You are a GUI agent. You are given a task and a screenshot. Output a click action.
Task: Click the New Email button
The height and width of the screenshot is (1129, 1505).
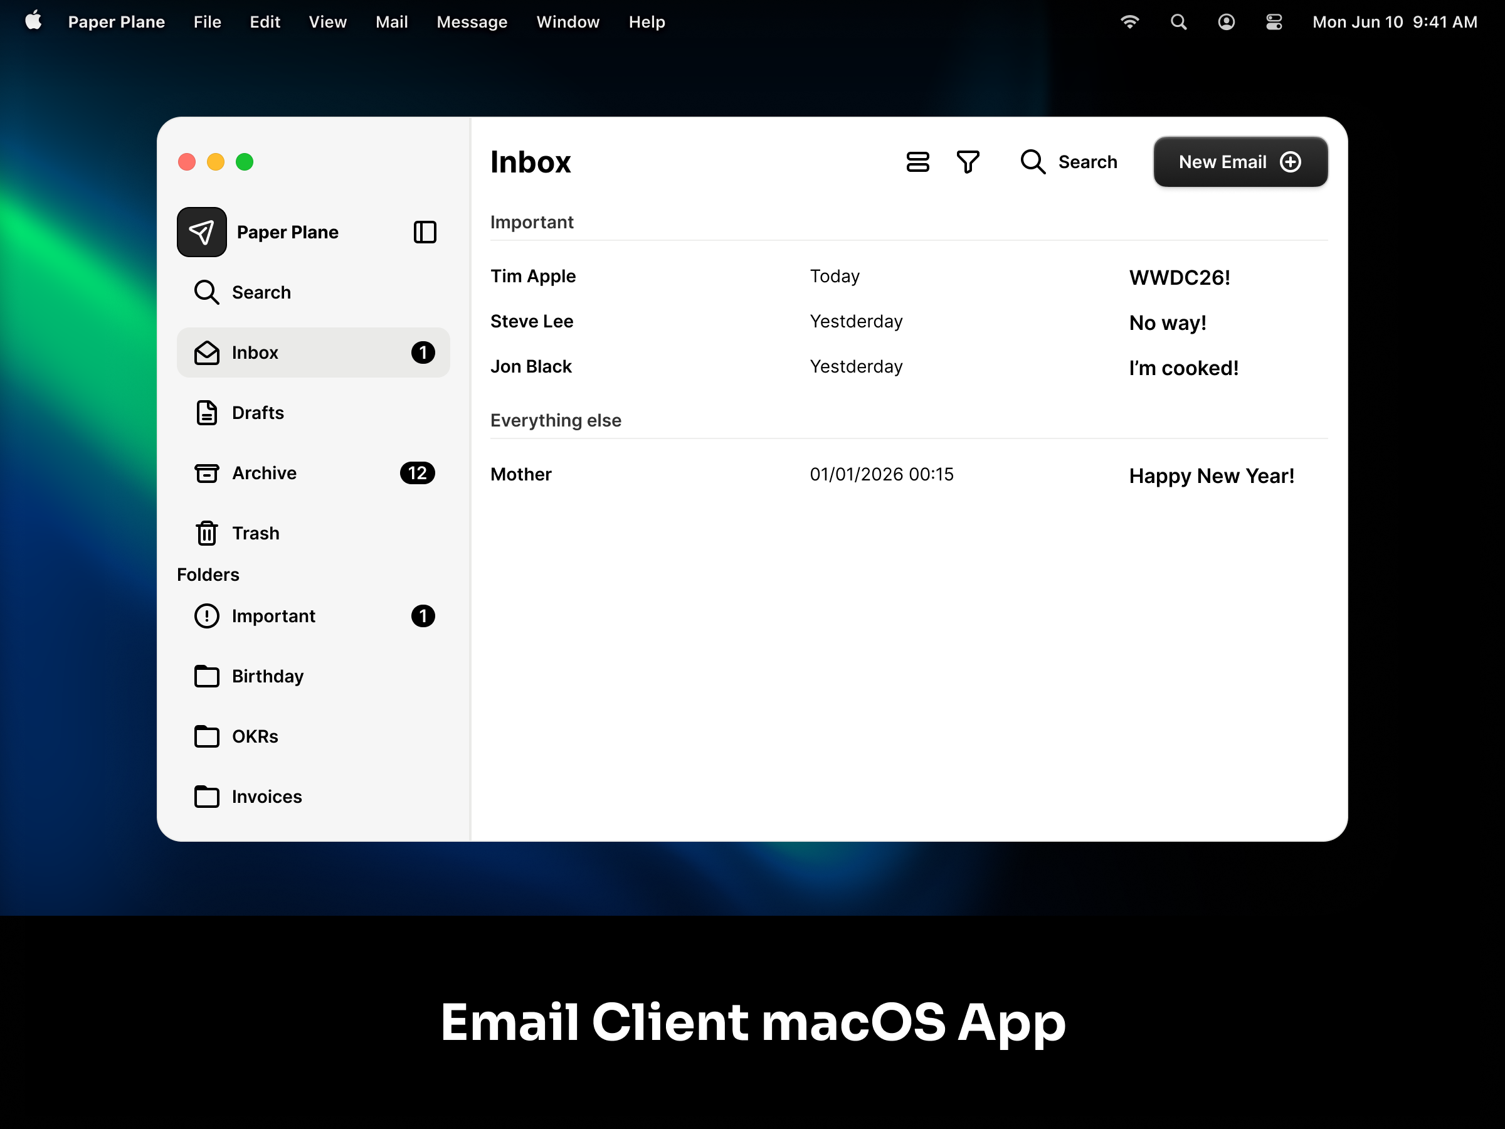coord(1240,161)
